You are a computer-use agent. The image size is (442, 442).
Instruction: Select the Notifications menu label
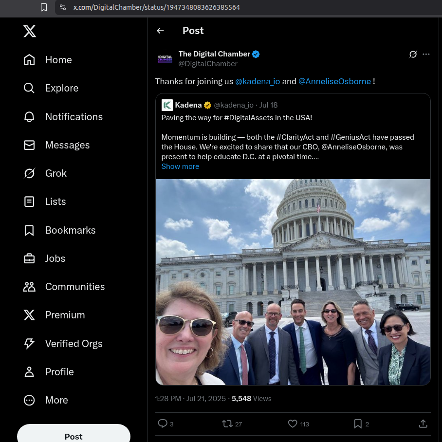point(74,117)
